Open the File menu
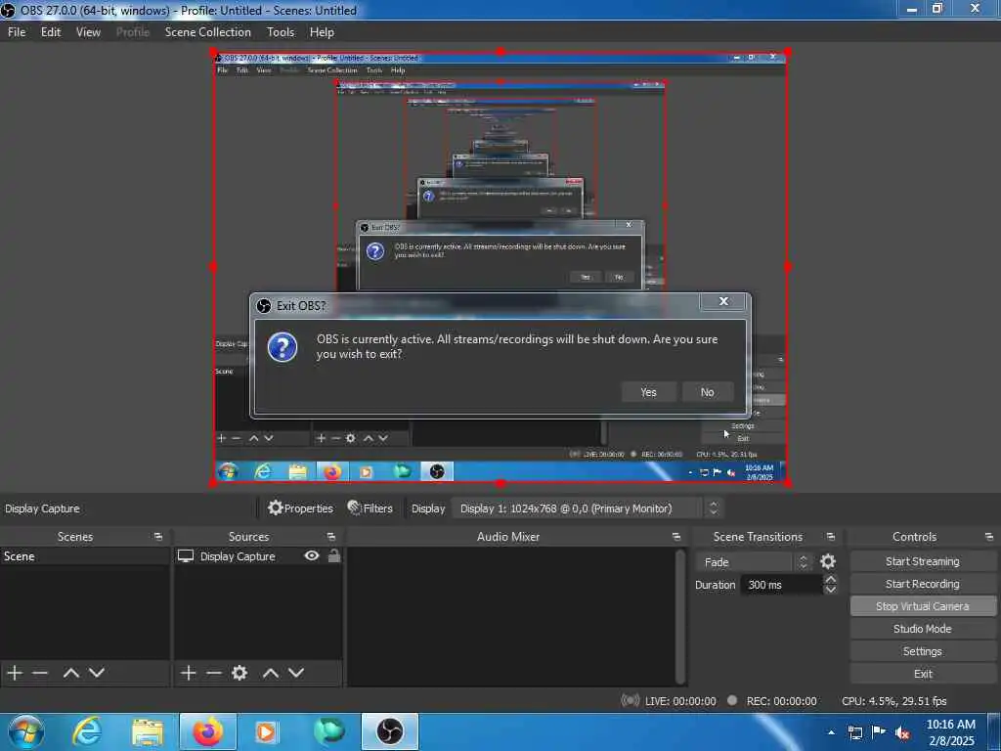1001x751 pixels. [x=17, y=32]
